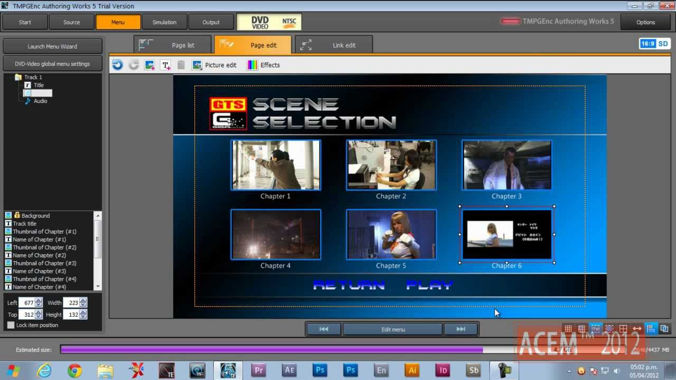Click the Width input field
The image size is (676, 380).
point(71,303)
